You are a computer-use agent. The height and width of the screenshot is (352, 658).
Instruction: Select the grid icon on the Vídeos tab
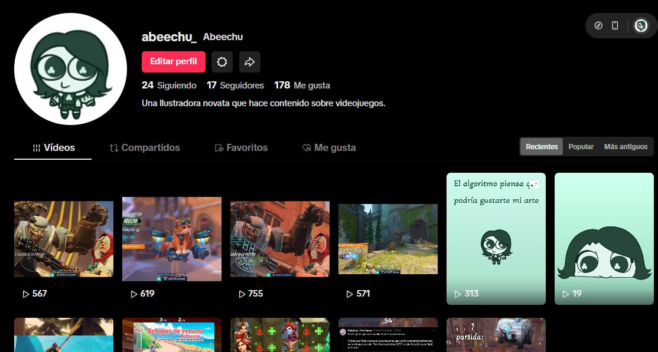[x=36, y=147]
